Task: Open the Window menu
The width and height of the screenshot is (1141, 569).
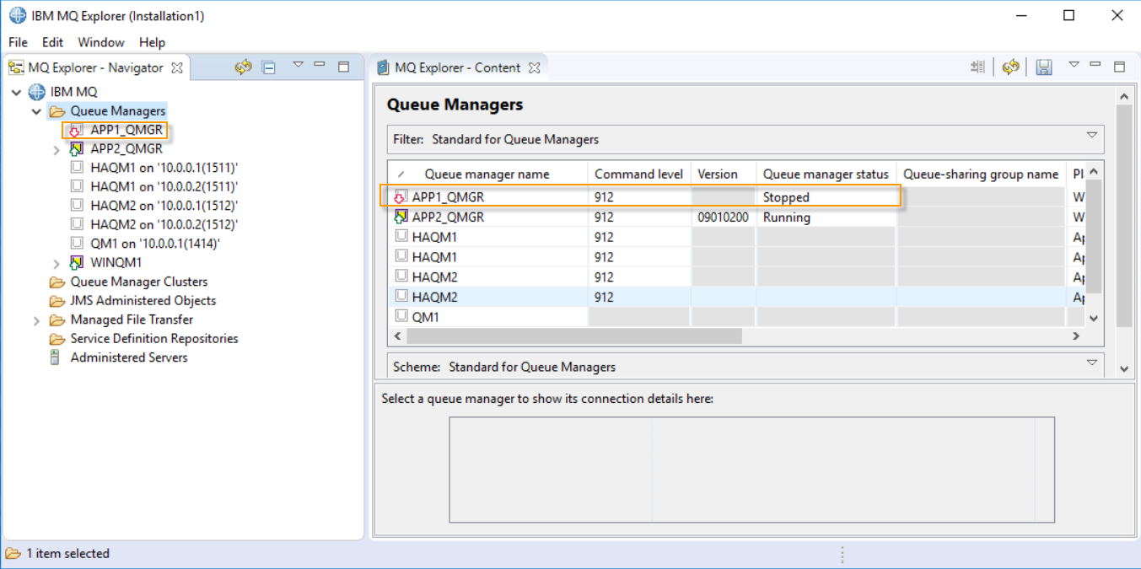Action: point(101,42)
